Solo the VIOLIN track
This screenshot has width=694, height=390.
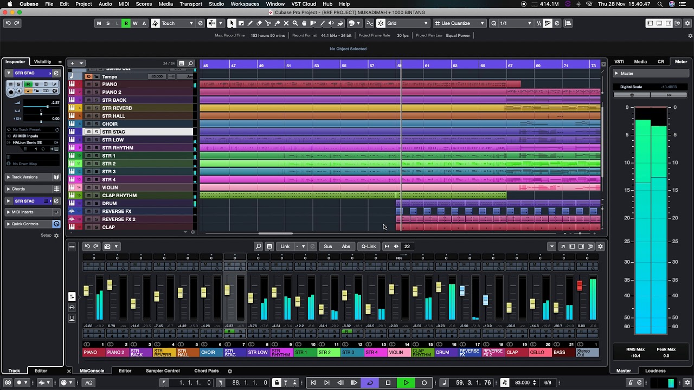97,187
